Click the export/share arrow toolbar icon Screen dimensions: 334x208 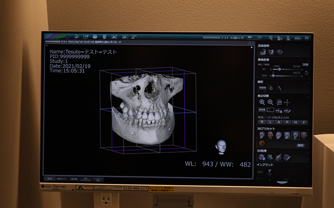click(x=86, y=37)
